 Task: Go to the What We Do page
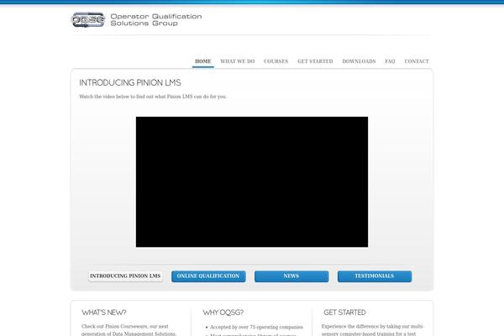point(238,61)
